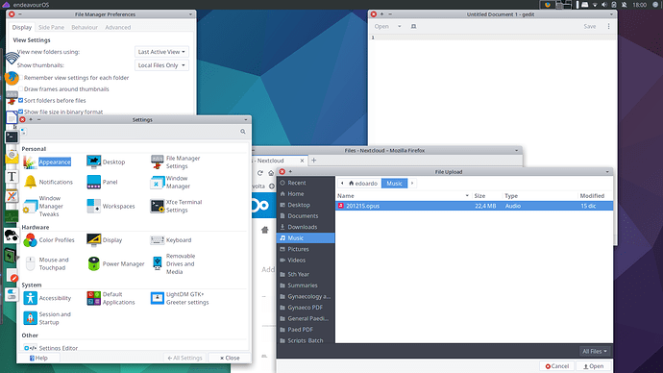The height and width of the screenshot is (373, 663).
Task: Click the edoardo home path button
Action: pyautogui.click(x=363, y=183)
